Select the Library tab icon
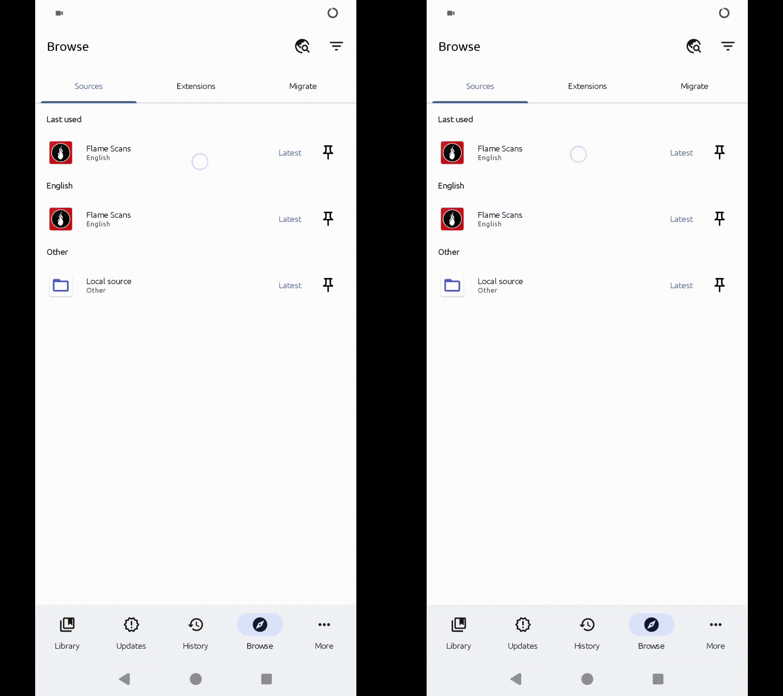Image resolution: width=783 pixels, height=696 pixels. (67, 624)
